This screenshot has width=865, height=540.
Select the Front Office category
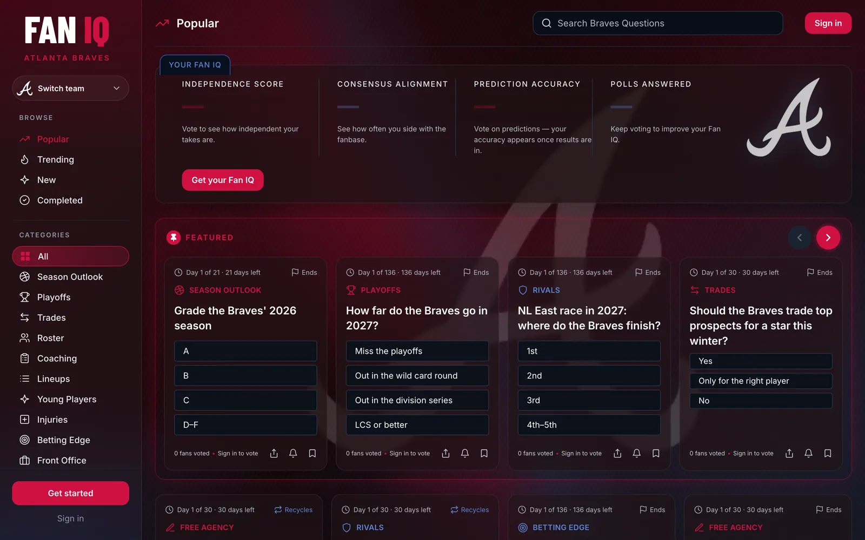pyautogui.click(x=70, y=461)
